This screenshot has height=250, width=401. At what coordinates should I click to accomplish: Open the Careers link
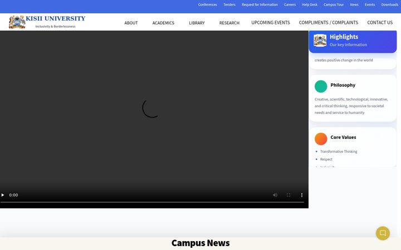tap(290, 4)
